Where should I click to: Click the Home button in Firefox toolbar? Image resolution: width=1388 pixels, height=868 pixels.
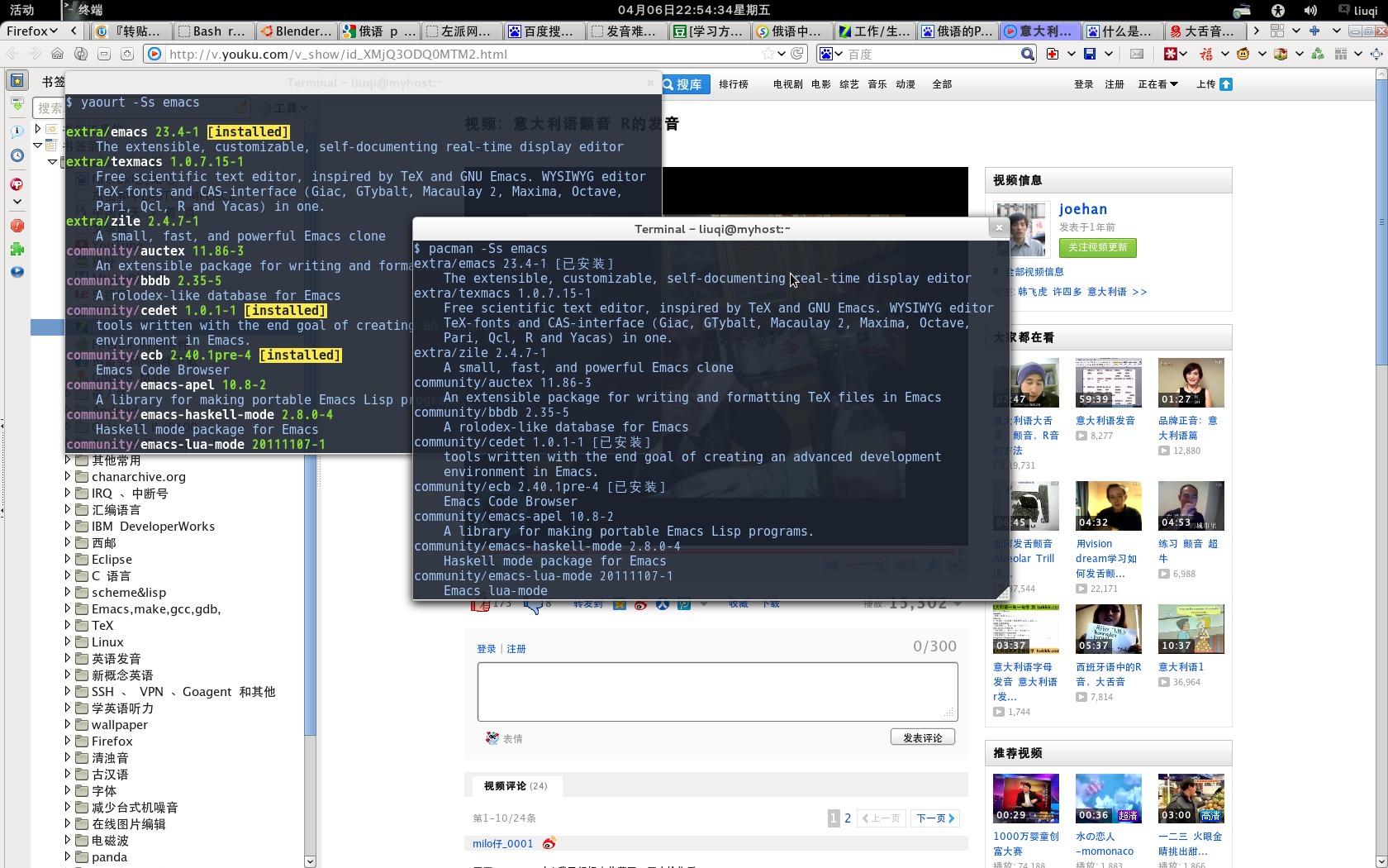(x=57, y=54)
